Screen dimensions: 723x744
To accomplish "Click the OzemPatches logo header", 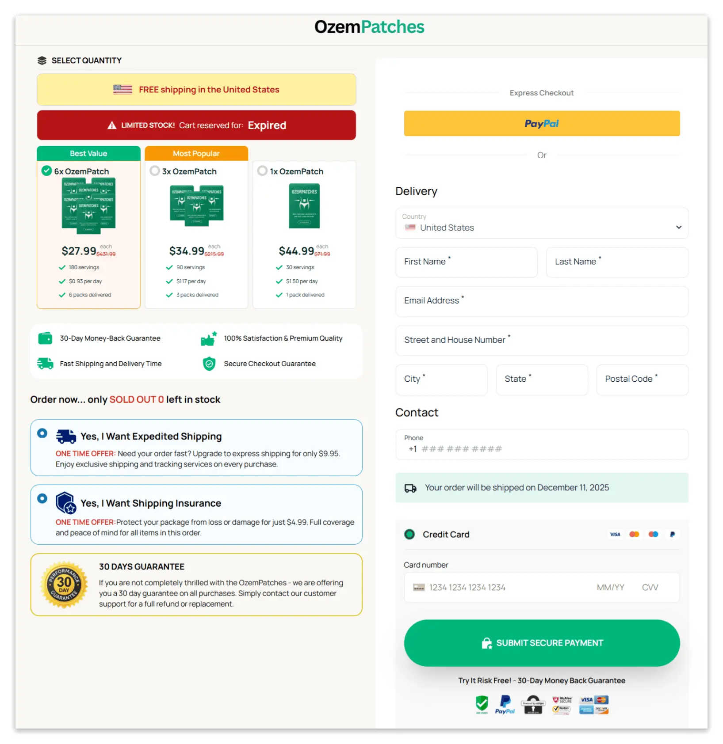I will 370,27.
